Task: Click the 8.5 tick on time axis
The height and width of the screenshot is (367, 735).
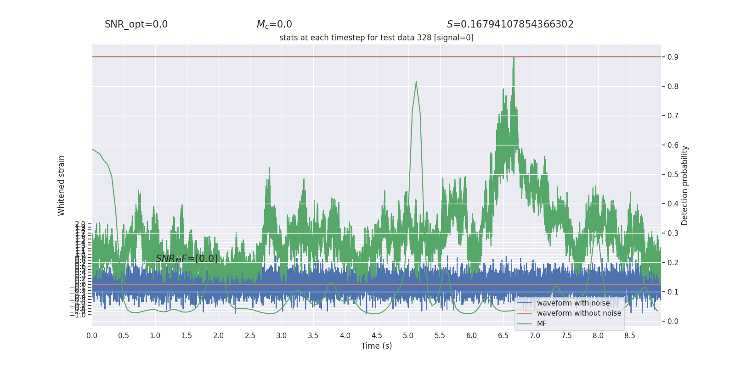Action: pyautogui.click(x=630, y=335)
